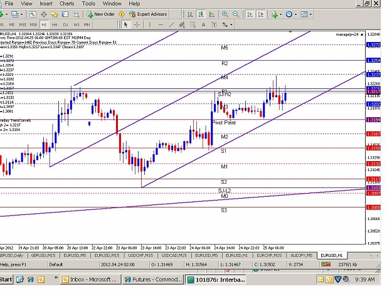Expand the Arrows tool dropdown arrow
The image size is (392, 294).
point(231,24)
